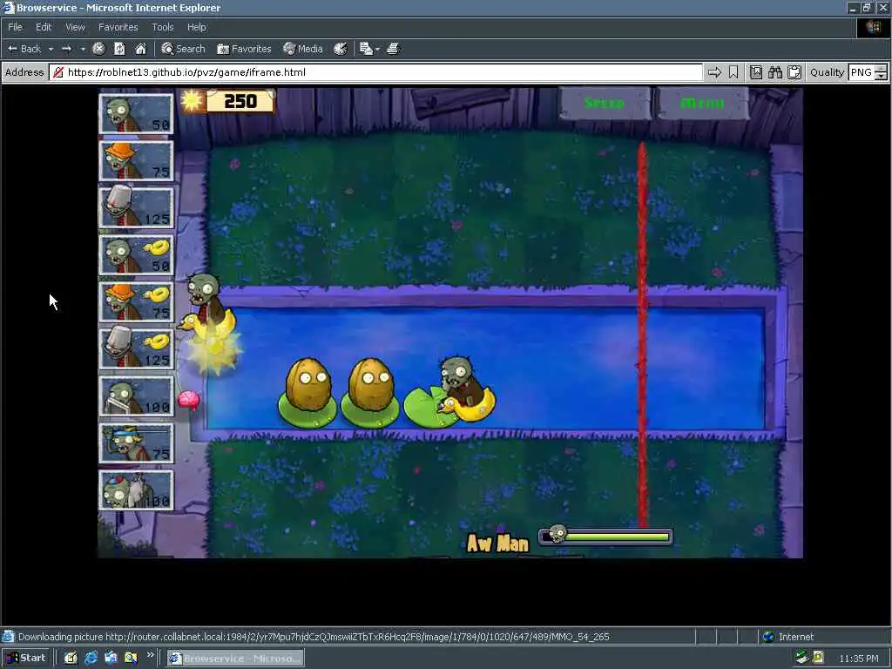Click the Forward arrow button
The image size is (892, 669).
click(66, 49)
